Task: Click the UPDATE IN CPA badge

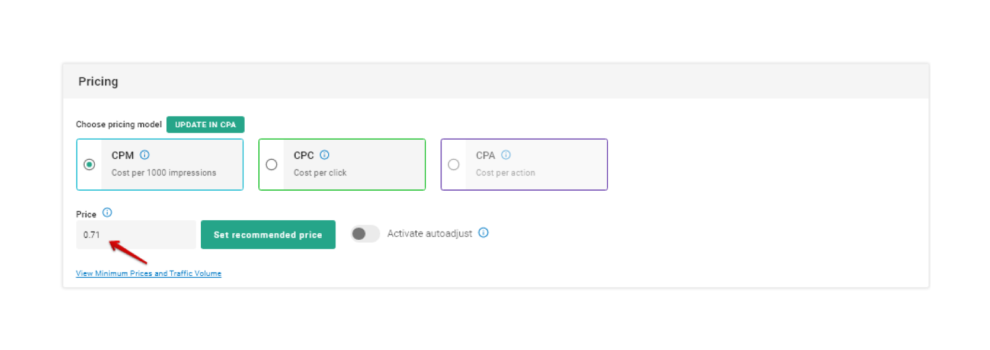Action: (x=205, y=125)
